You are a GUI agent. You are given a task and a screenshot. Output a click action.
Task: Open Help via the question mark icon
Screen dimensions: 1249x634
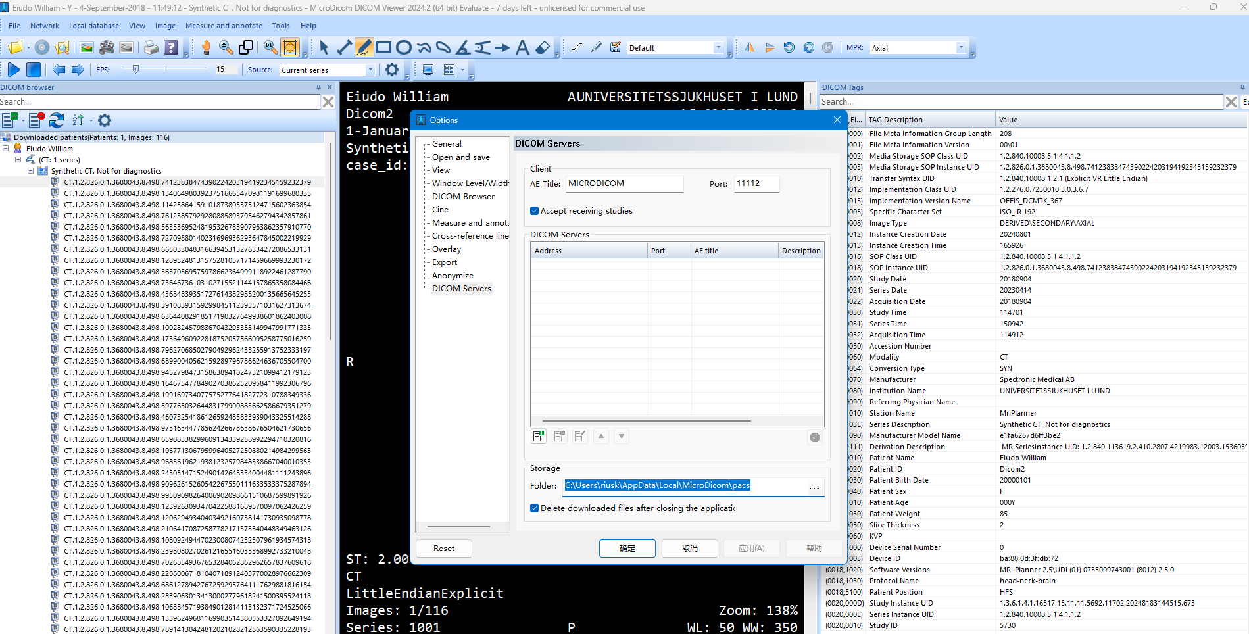point(171,47)
